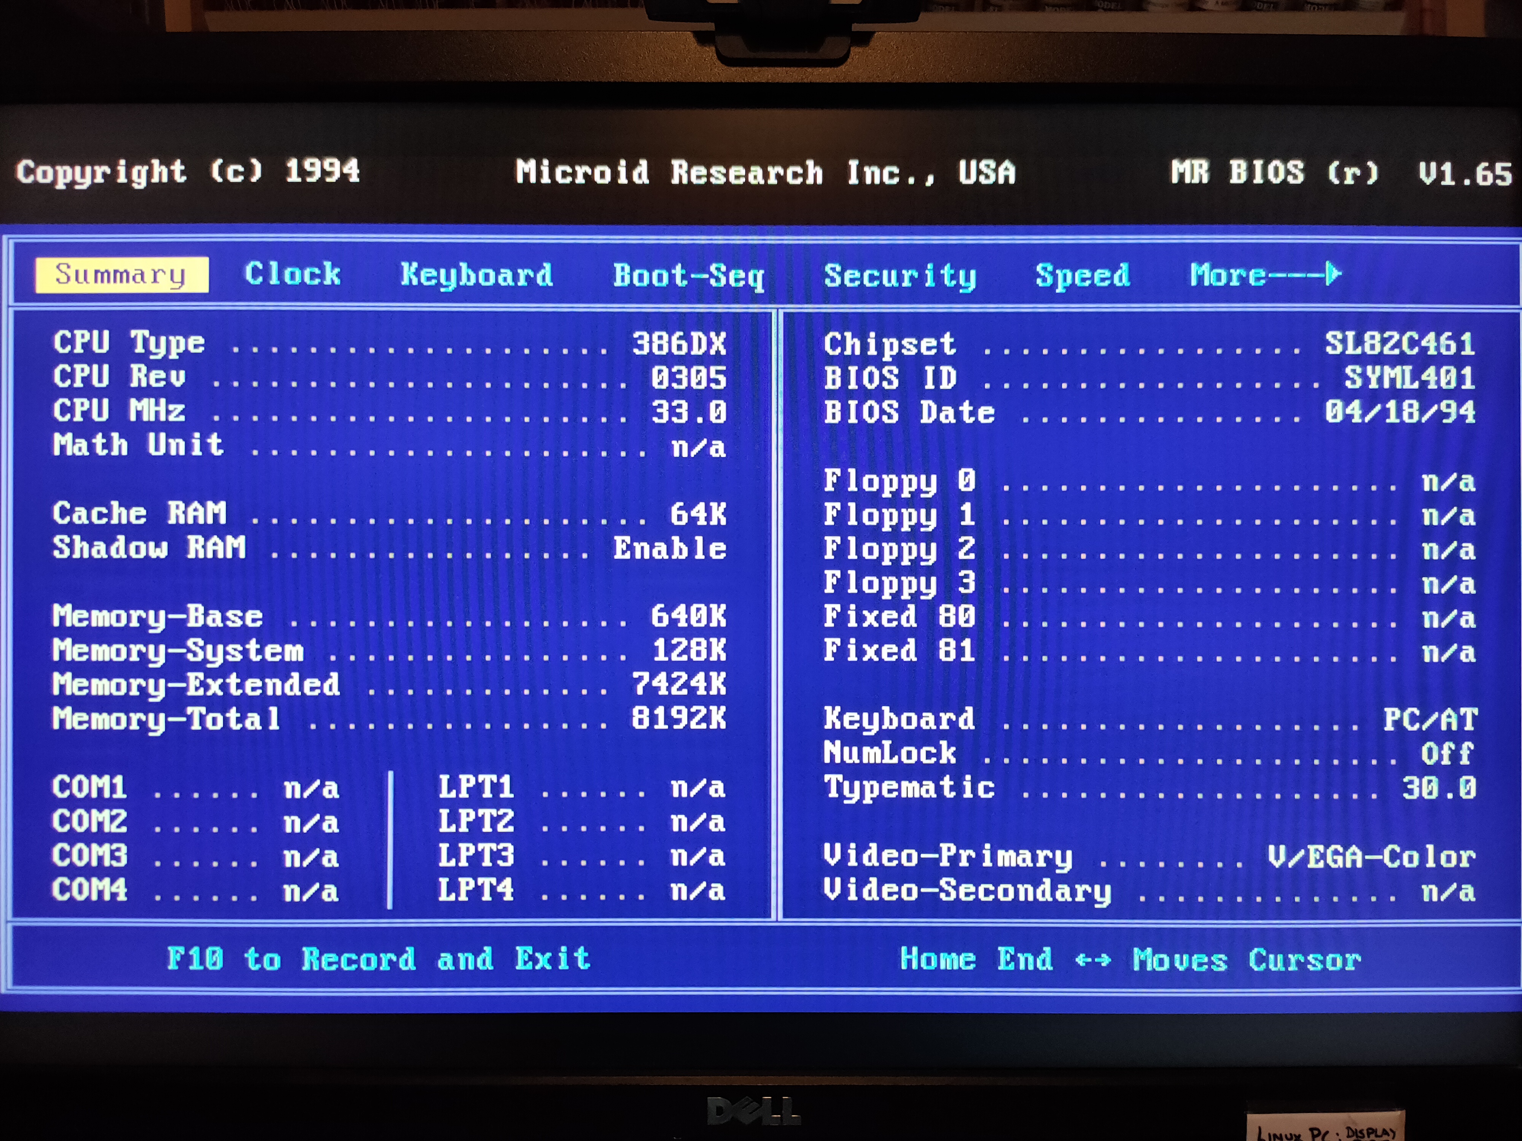The height and width of the screenshot is (1141, 1522).
Task: Open the Keyboard menu tab
Action: point(476,275)
